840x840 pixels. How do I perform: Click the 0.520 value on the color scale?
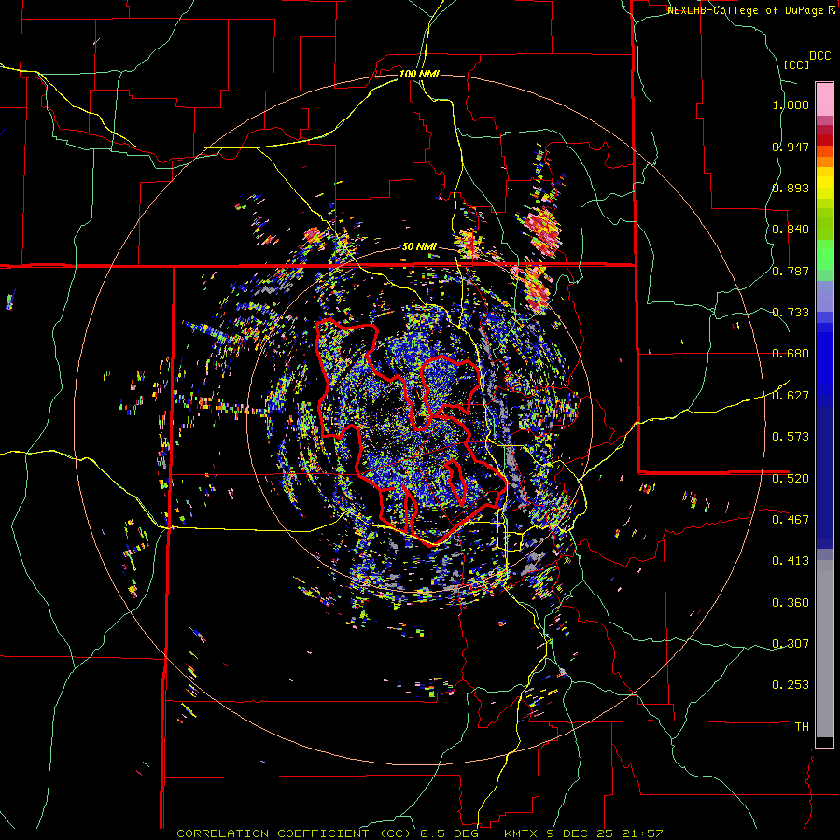click(x=791, y=478)
